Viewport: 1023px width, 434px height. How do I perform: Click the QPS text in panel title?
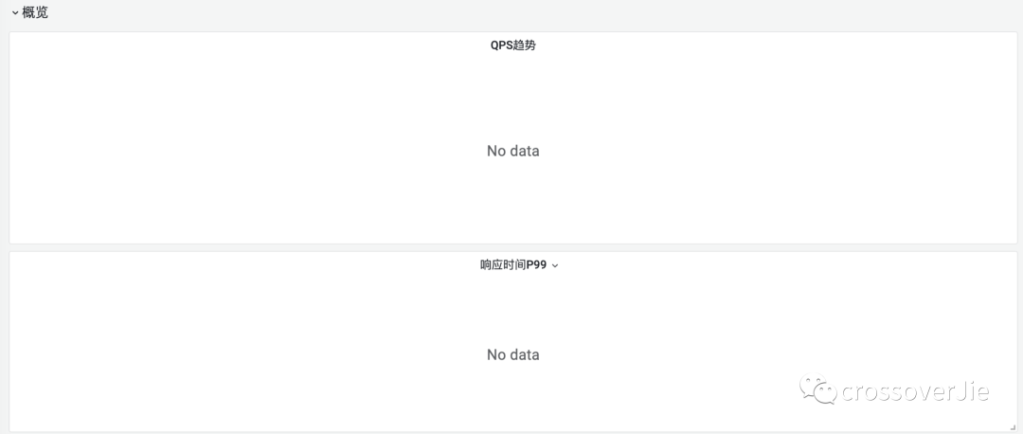coord(502,45)
